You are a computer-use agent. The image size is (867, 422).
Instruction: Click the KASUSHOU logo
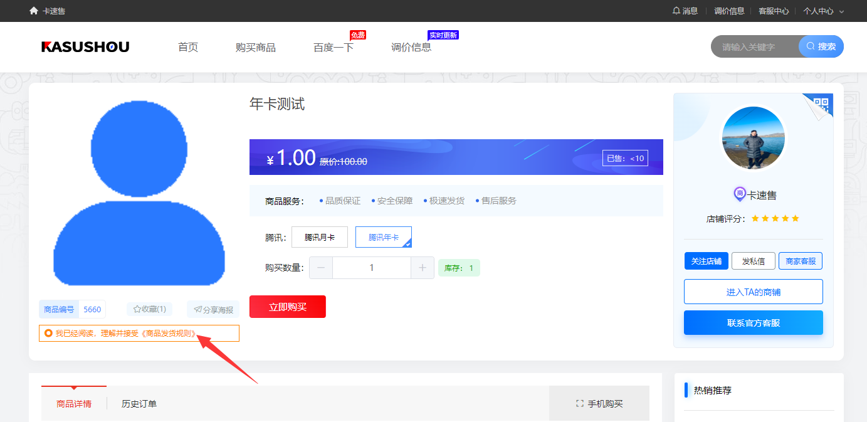pos(85,47)
